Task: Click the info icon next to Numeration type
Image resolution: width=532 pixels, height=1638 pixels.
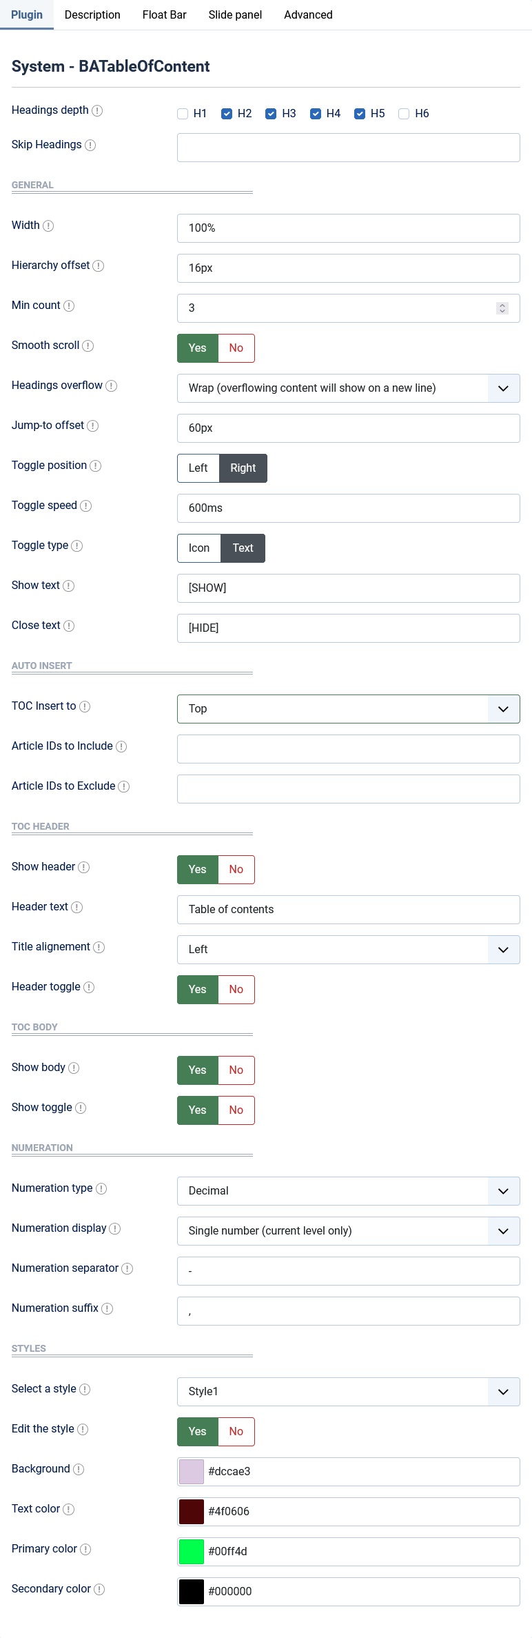Action: (101, 1189)
